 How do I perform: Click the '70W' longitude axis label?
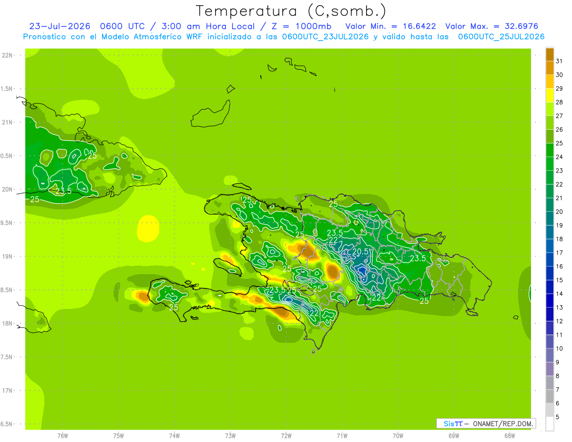[x=398, y=436]
